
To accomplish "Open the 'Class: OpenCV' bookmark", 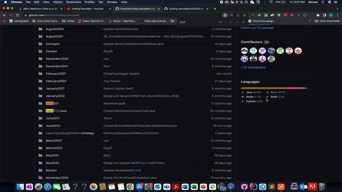I will tap(91, 21).
